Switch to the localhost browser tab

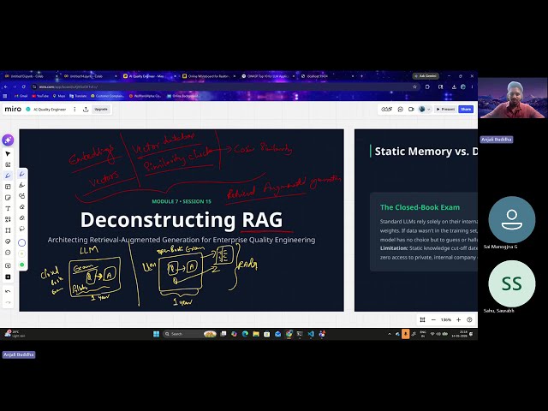(x=327, y=76)
